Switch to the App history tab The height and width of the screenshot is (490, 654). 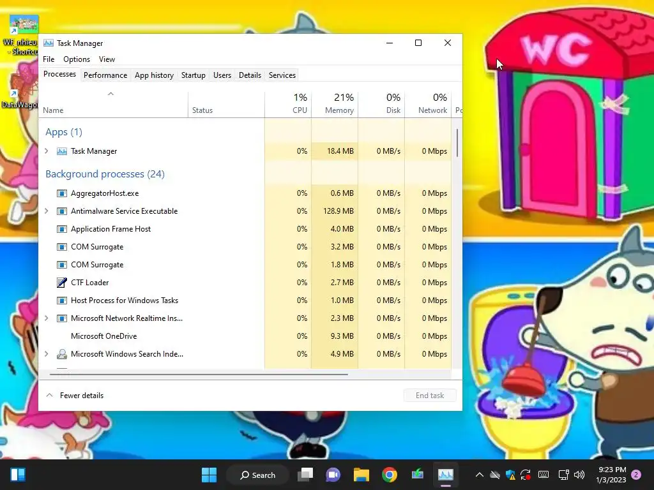pos(154,75)
